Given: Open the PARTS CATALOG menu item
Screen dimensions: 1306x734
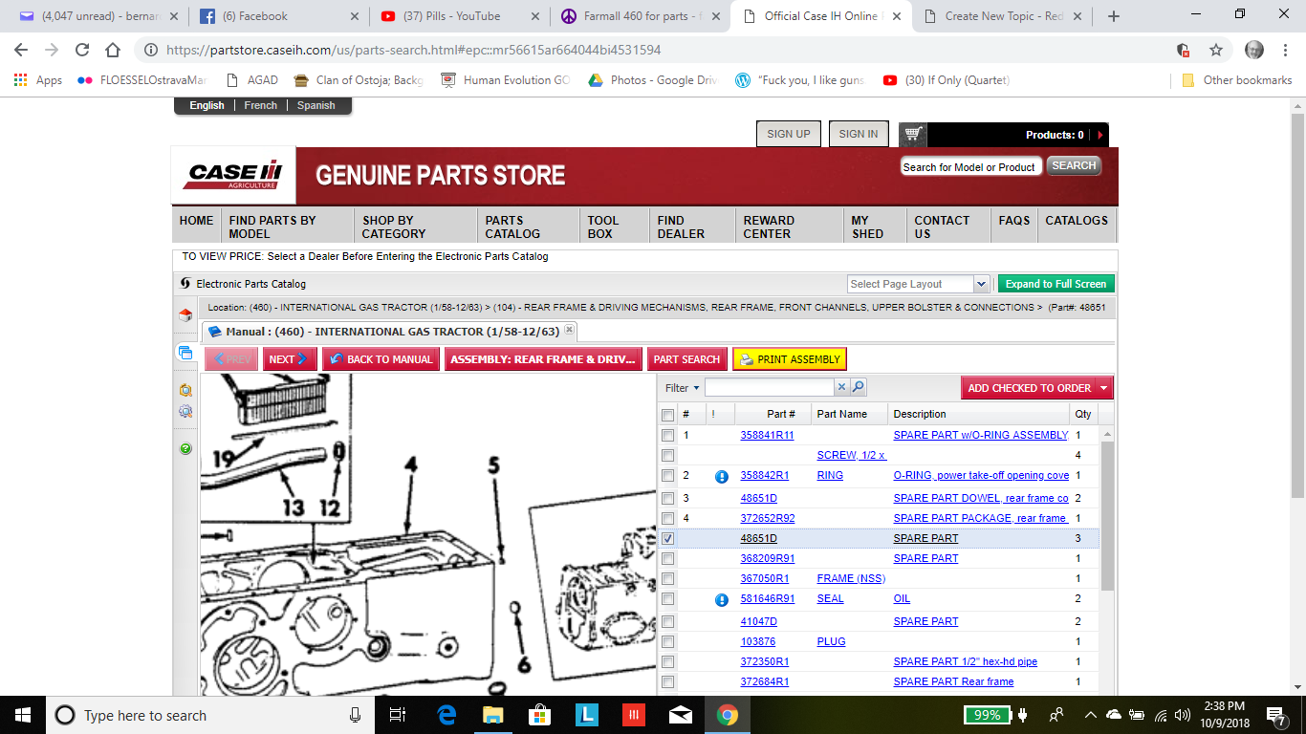Looking at the screenshot, I should tap(517, 225).
